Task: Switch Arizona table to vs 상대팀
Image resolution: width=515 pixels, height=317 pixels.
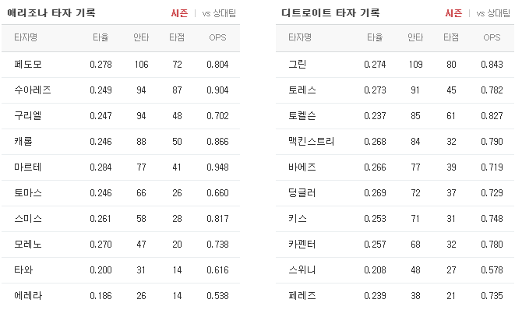Action: [x=219, y=13]
